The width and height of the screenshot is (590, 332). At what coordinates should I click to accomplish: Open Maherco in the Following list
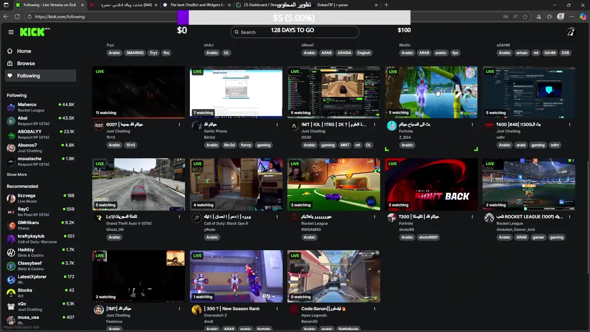(x=41, y=107)
